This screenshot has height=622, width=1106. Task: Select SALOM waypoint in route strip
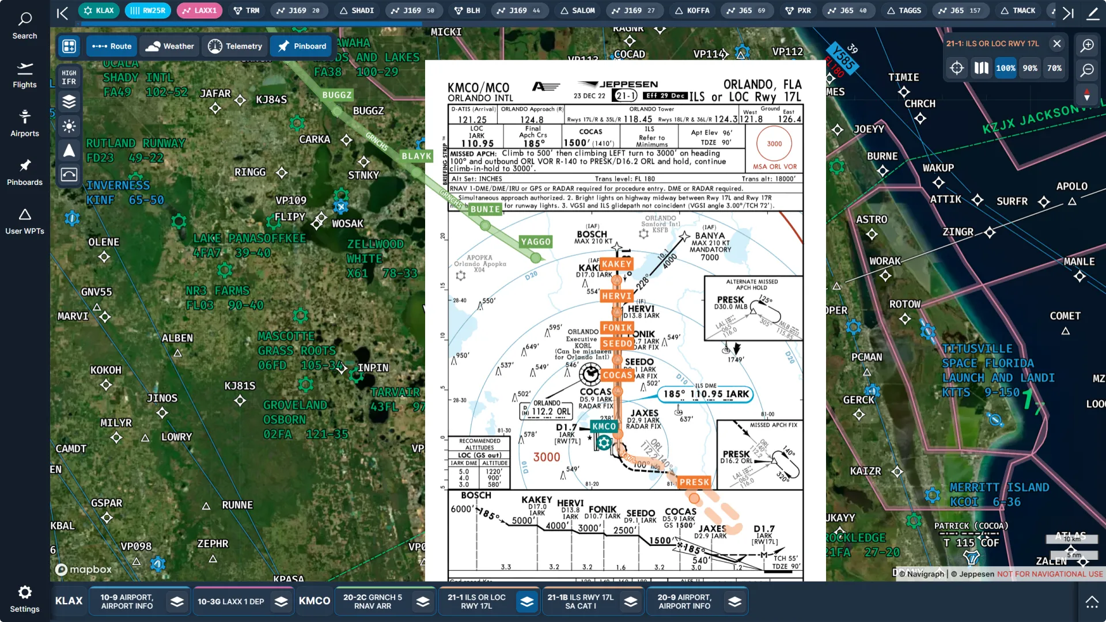[577, 10]
